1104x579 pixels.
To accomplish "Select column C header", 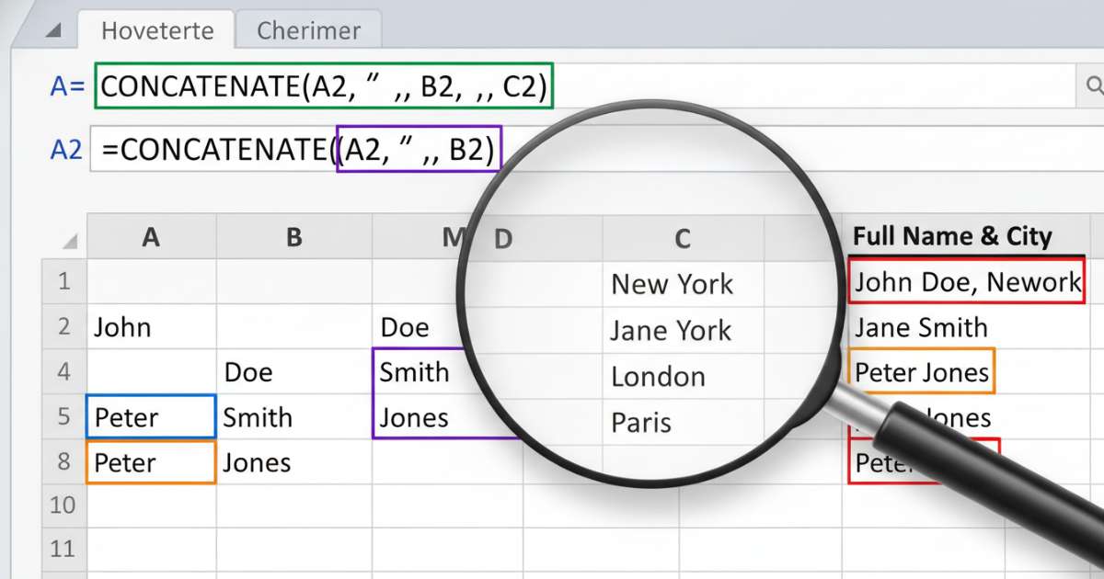I will coord(682,239).
